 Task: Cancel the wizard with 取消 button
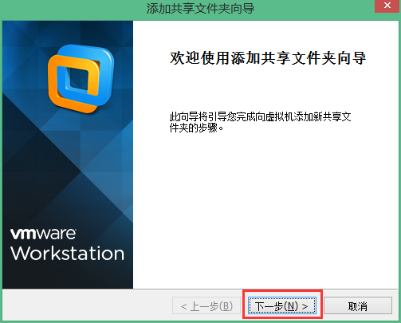pyautogui.click(x=358, y=305)
